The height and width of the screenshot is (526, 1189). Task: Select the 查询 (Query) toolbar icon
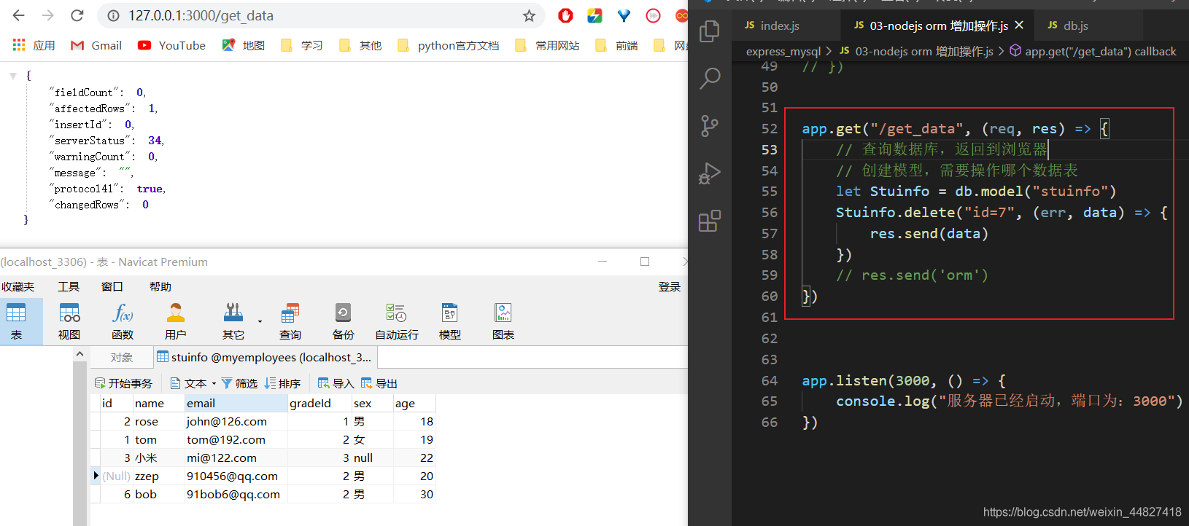(290, 321)
